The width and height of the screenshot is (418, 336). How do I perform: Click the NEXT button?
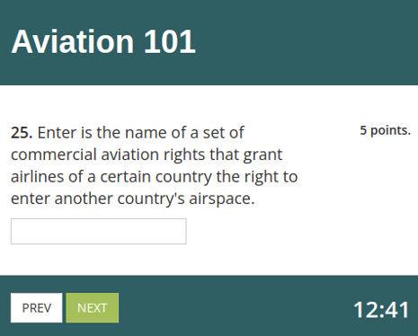93,308
